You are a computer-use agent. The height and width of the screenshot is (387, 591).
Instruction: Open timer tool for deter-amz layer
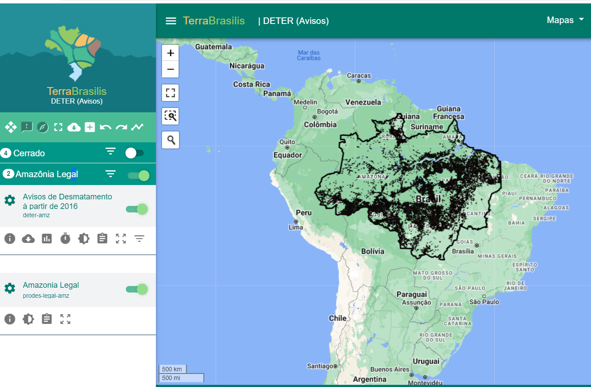pos(65,239)
